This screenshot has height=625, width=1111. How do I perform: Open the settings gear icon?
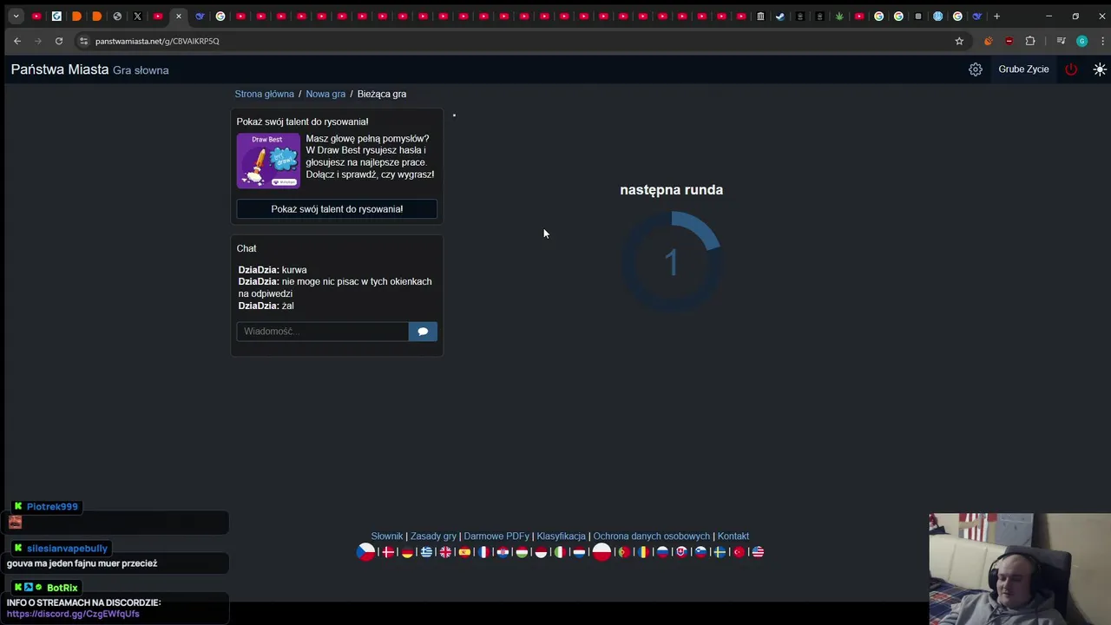(976, 69)
